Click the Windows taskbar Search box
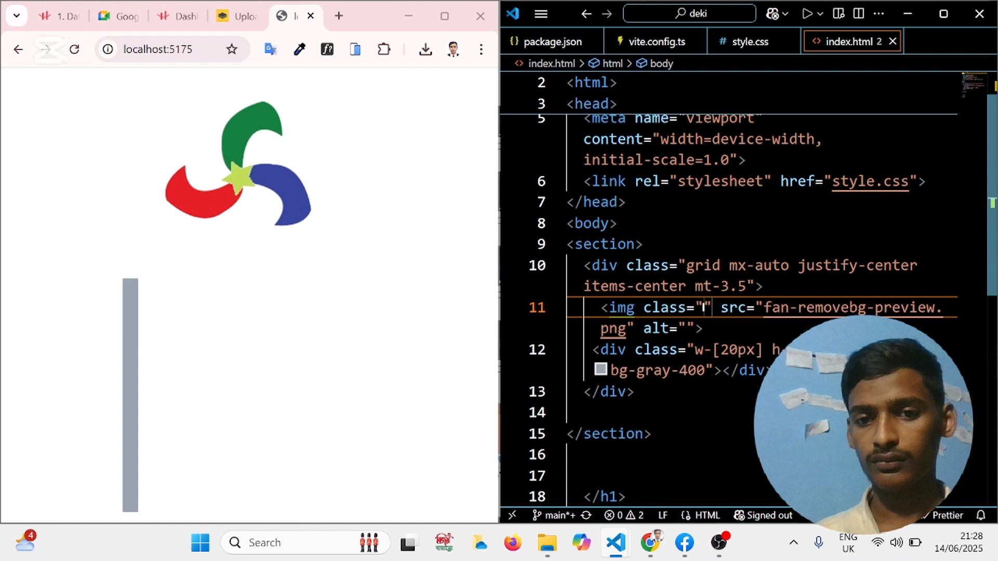Viewport: 998px width, 561px height. [306, 543]
